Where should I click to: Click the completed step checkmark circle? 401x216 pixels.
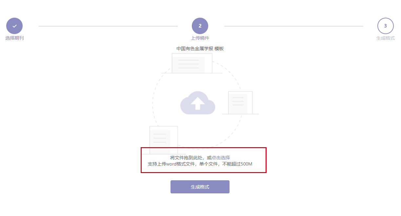click(x=14, y=26)
